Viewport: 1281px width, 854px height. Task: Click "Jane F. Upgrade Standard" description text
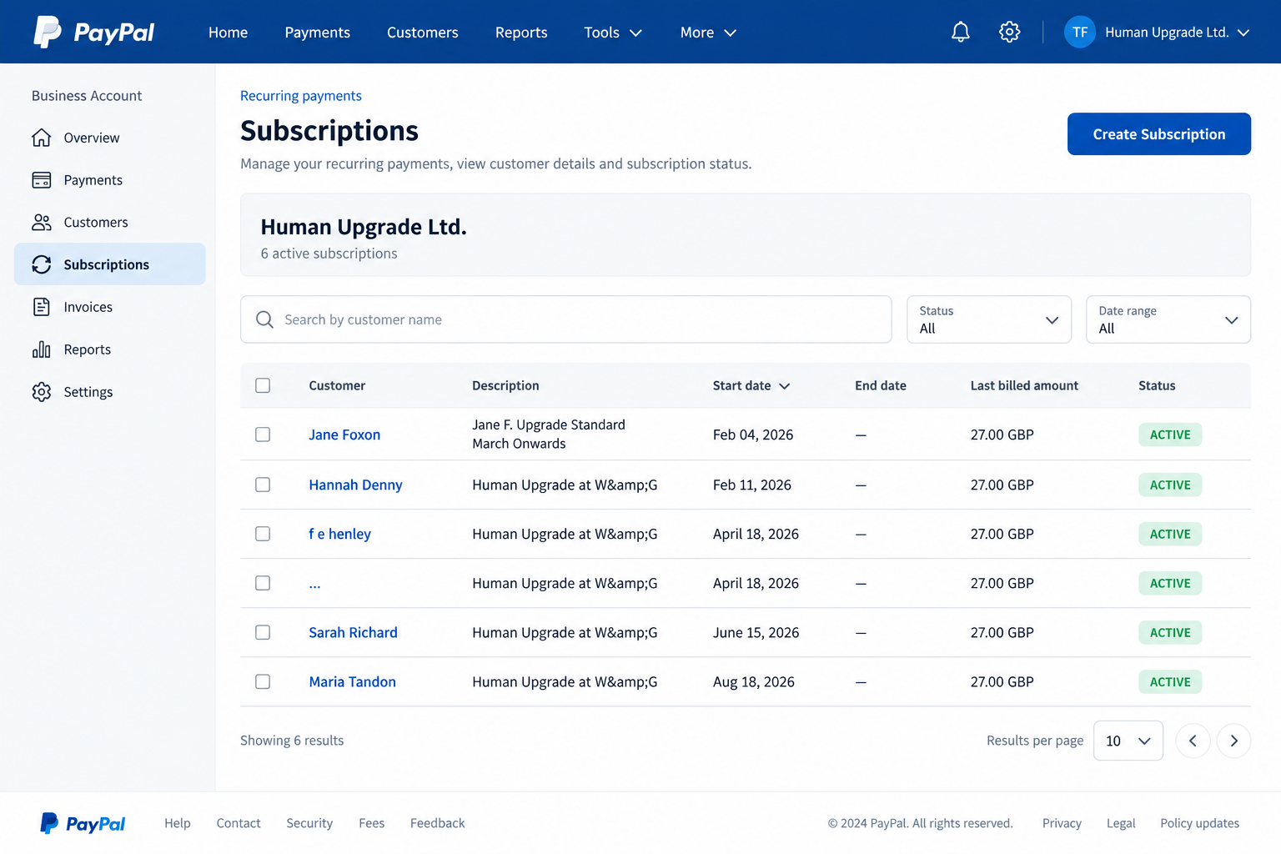coord(549,424)
